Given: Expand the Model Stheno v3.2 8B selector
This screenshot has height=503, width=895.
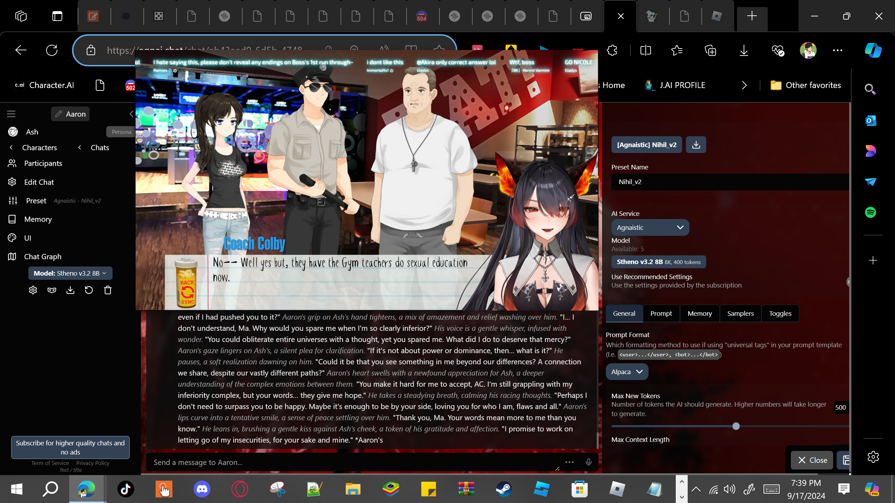Looking at the screenshot, I should 70,273.
